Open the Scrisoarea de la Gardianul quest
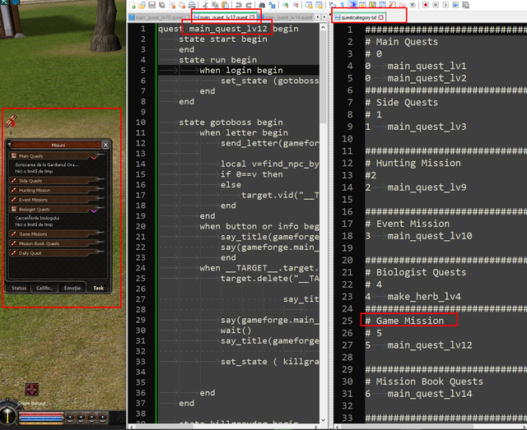The image size is (527, 430). 47,164
